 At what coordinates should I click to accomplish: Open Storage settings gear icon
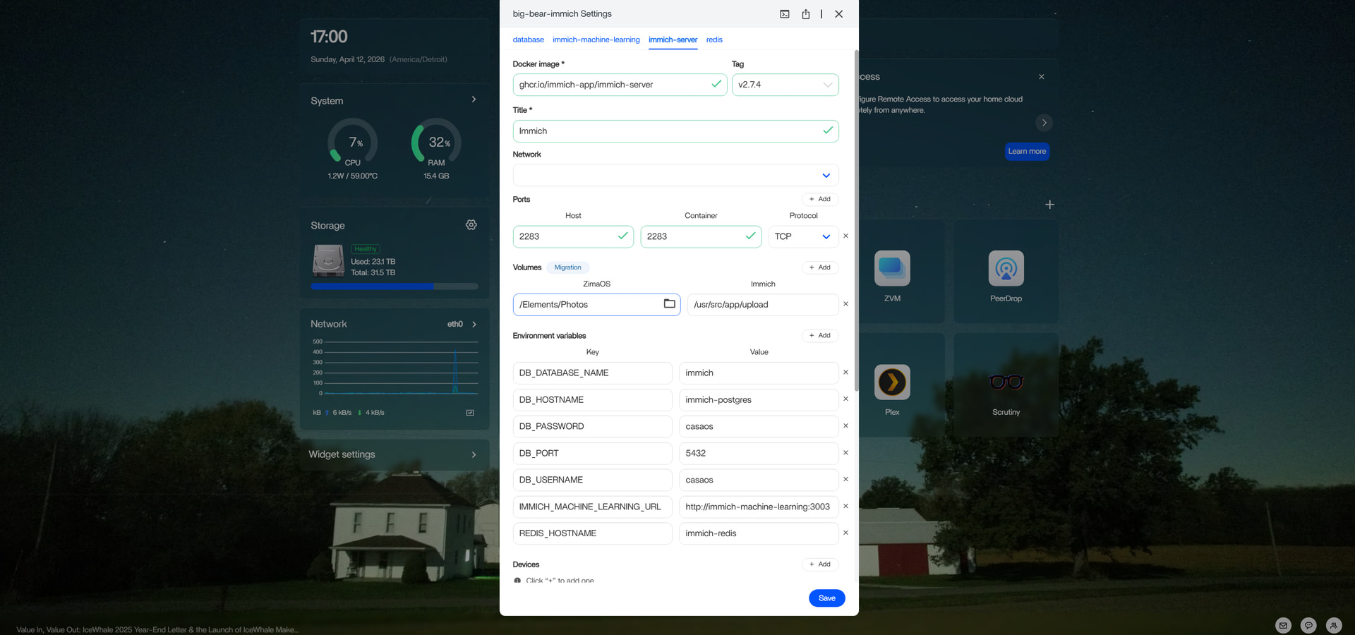click(x=471, y=225)
